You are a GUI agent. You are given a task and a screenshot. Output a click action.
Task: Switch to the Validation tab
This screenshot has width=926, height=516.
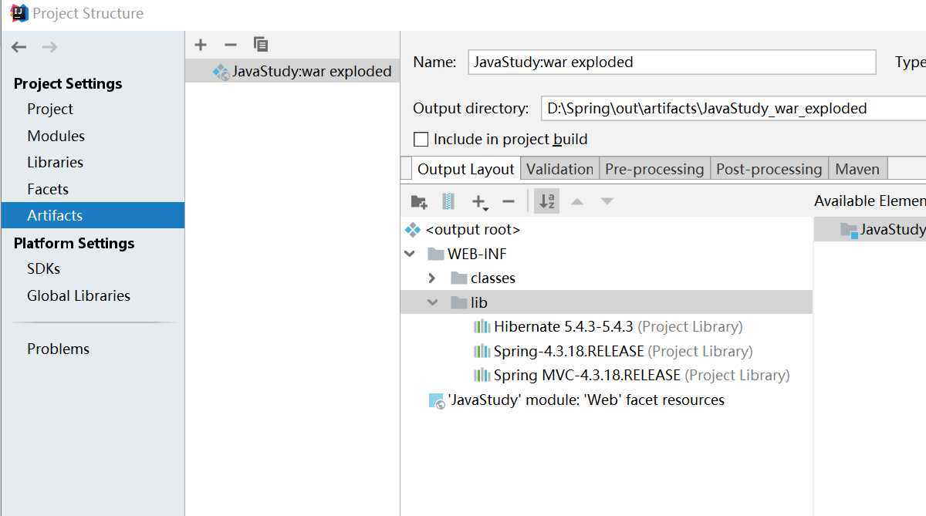point(559,169)
